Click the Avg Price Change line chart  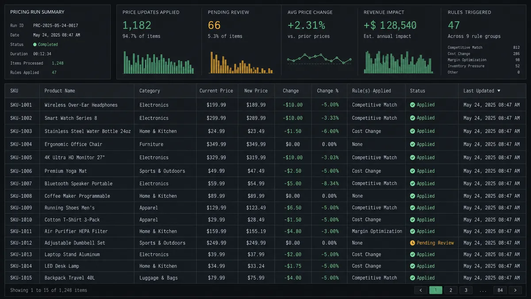tap(319, 58)
